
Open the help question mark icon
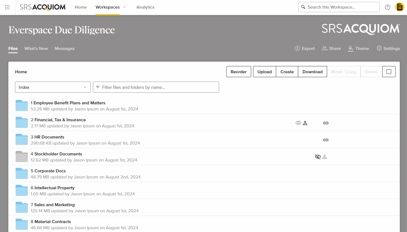388,7
